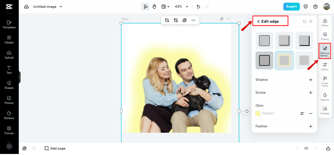This screenshot has width=334, height=155.
Task: Click the replace image icon in floating toolbar
Action: click(x=176, y=20)
